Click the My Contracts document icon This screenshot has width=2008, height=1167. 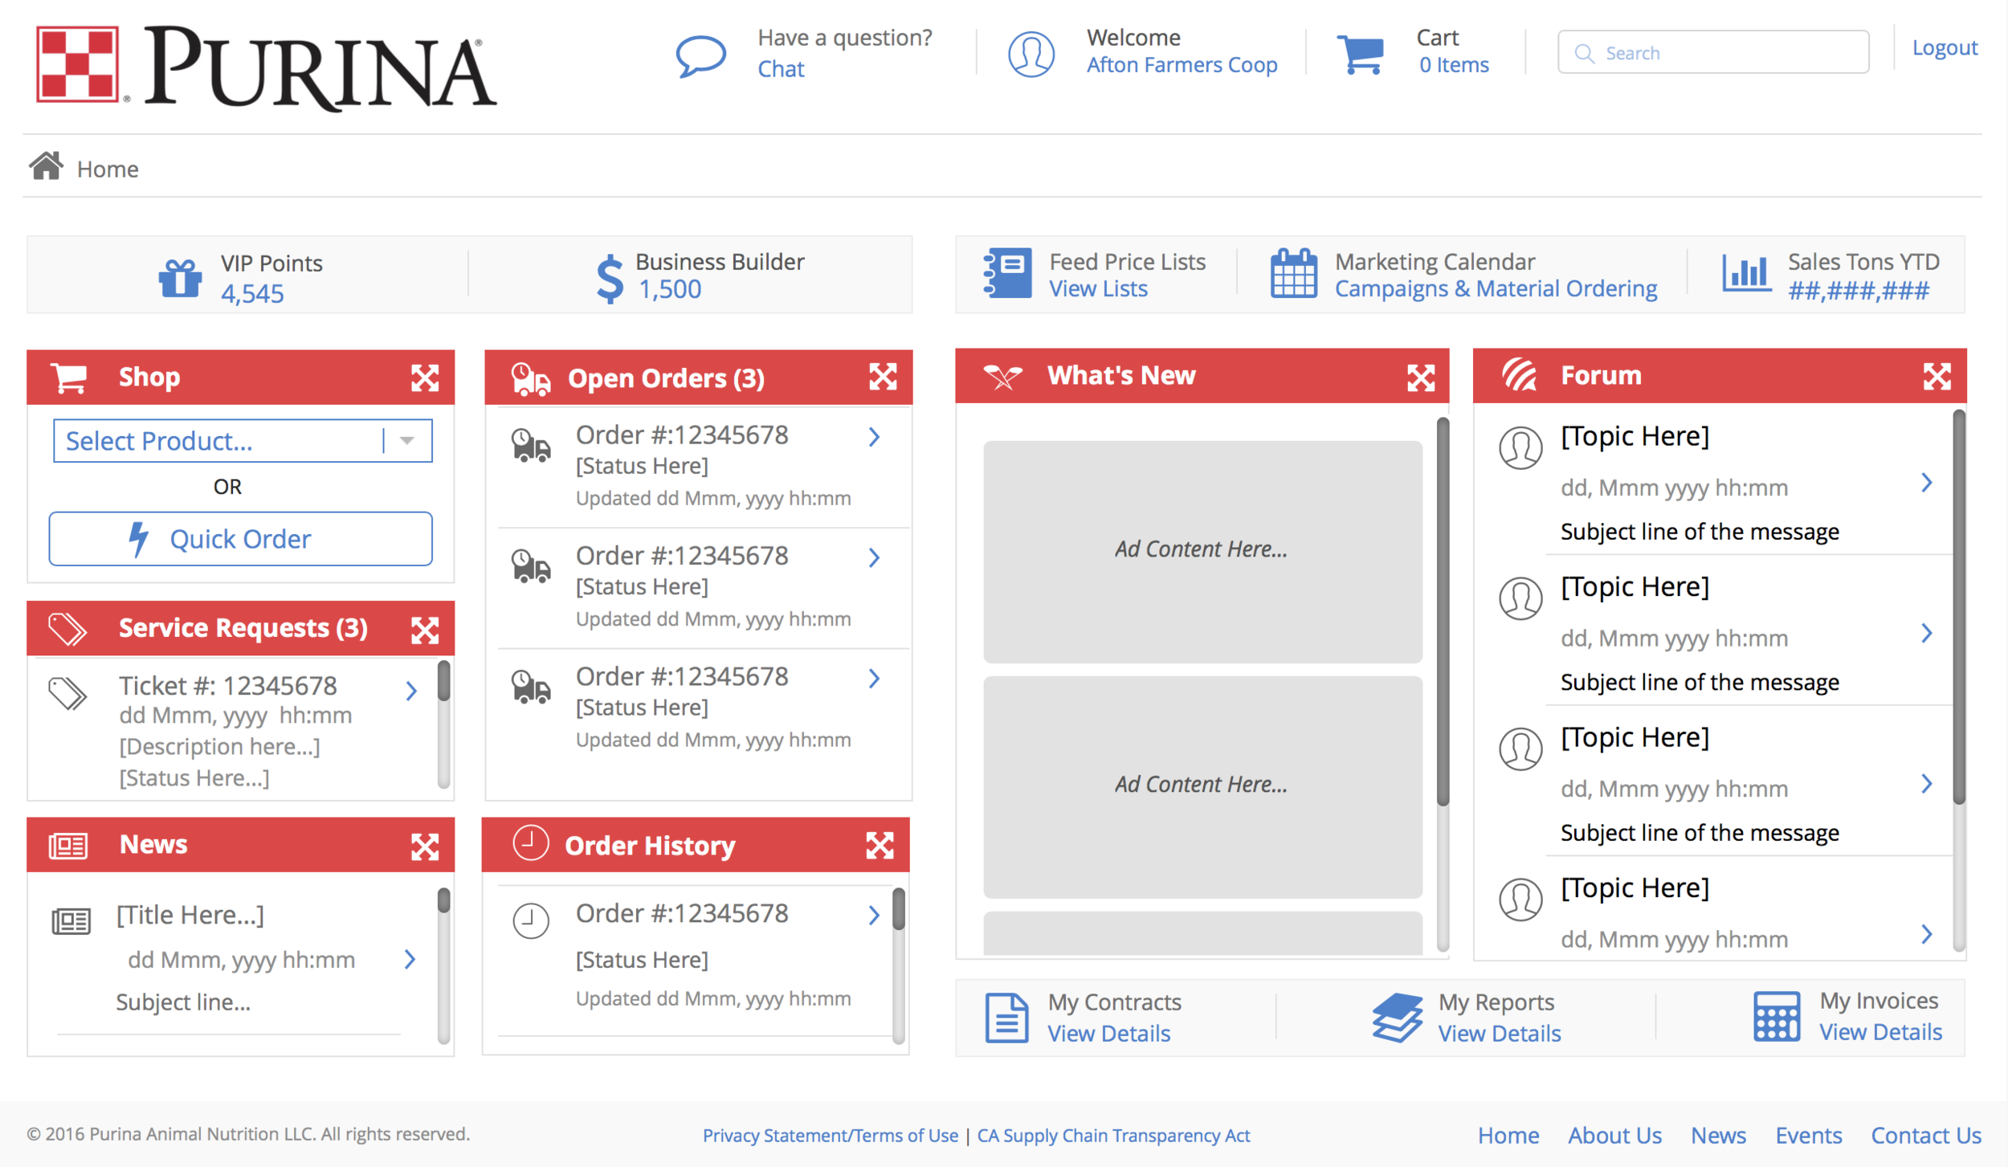(x=1006, y=1018)
